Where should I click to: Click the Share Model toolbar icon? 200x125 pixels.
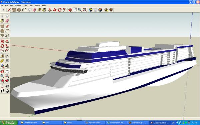click(111, 10)
